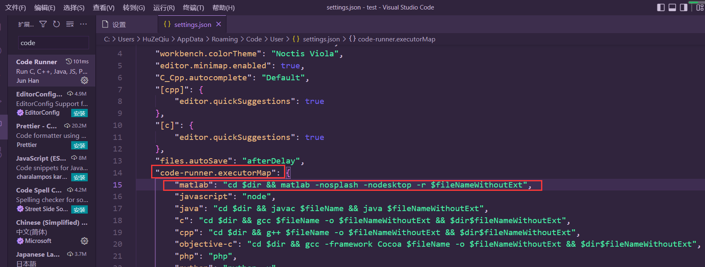This screenshot has height=267, width=705.
Task: Click Microsoft verified publisher badge
Action: (20, 241)
